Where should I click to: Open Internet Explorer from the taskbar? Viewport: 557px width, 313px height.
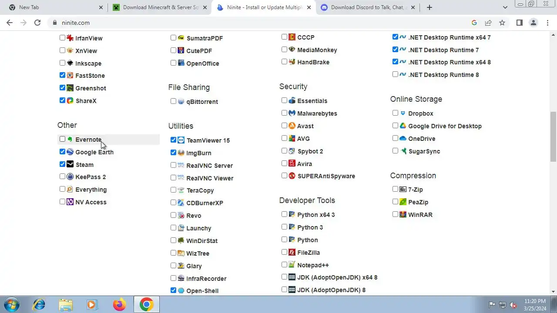[39, 305]
